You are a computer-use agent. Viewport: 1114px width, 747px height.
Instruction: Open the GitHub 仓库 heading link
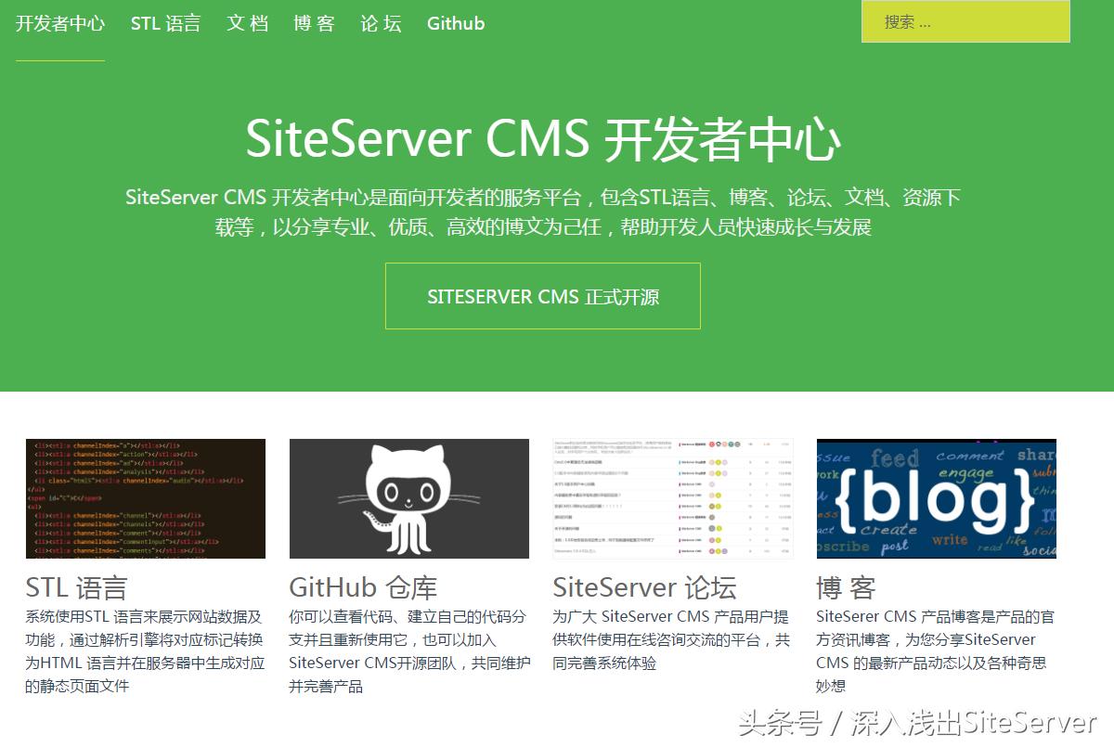tap(360, 585)
